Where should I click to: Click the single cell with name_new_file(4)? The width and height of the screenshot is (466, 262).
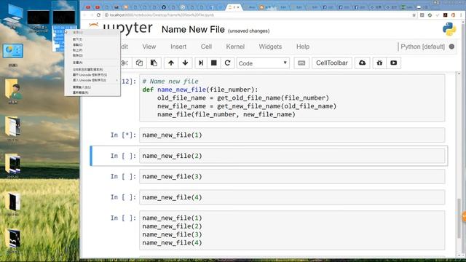[292, 197]
